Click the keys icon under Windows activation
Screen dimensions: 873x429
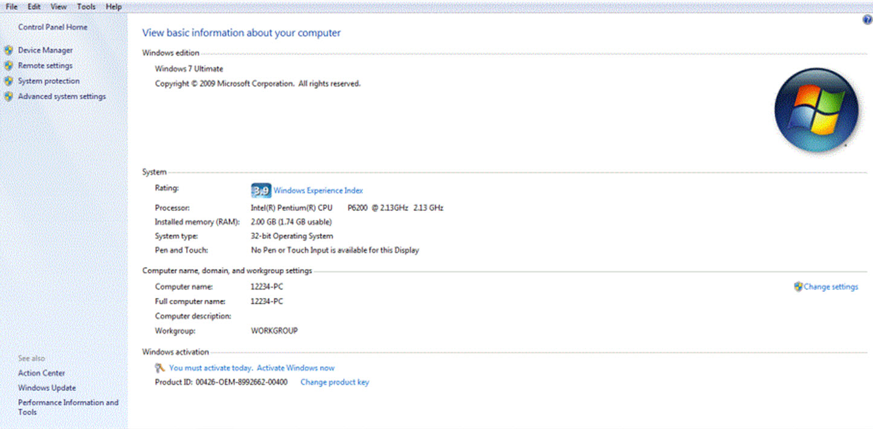[160, 368]
